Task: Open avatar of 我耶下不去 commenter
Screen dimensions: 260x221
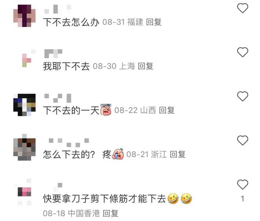Action: [26, 59]
